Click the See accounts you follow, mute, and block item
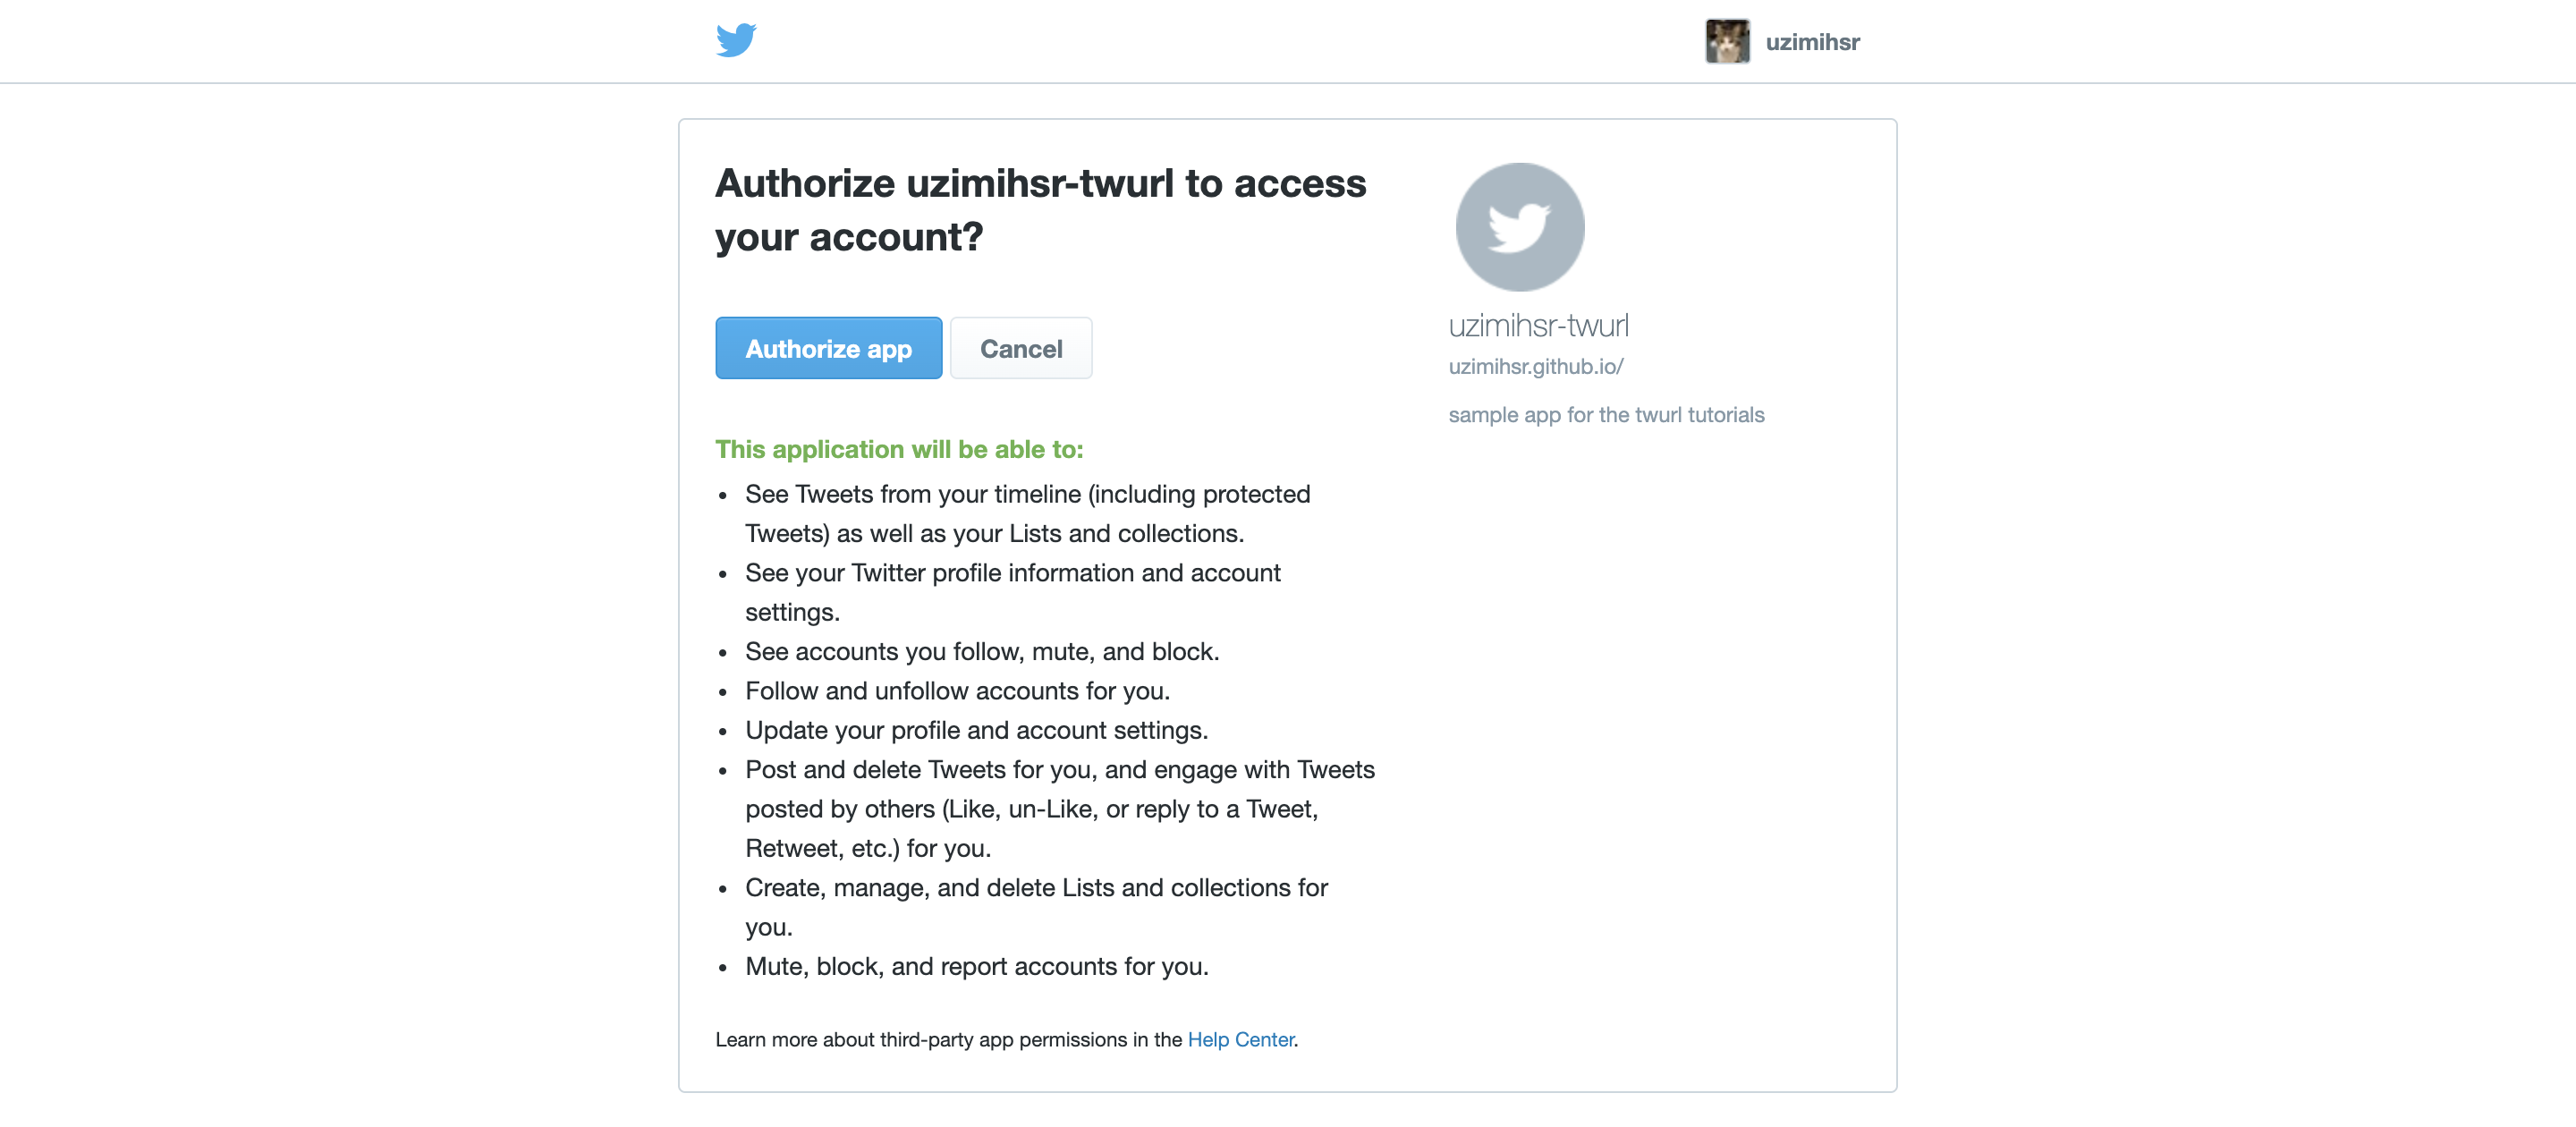This screenshot has width=2576, height=1127. coord(982,651)
